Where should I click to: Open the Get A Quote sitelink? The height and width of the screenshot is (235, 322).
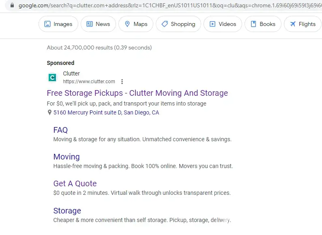coord(75,183)
